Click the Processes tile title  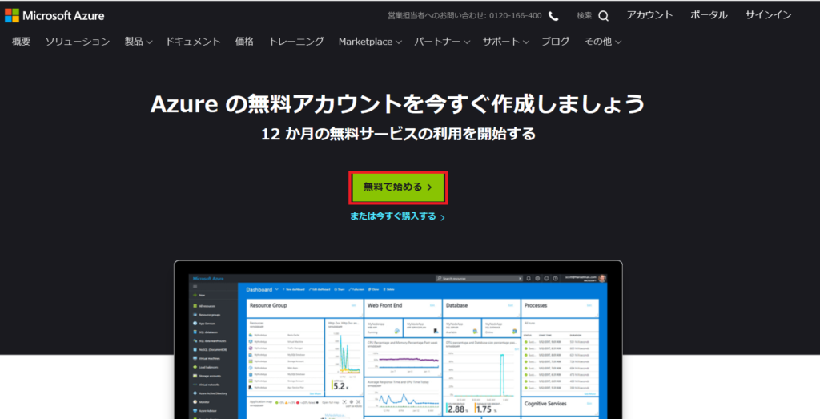[536, 305]
